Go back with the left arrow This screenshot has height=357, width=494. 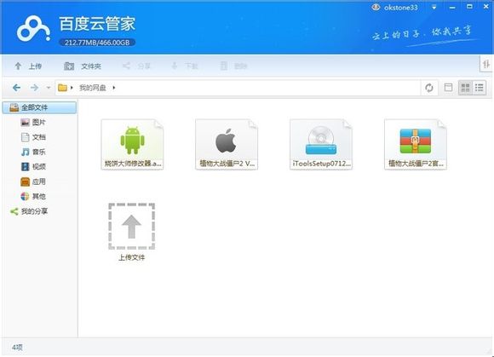[x=16, y=88]
